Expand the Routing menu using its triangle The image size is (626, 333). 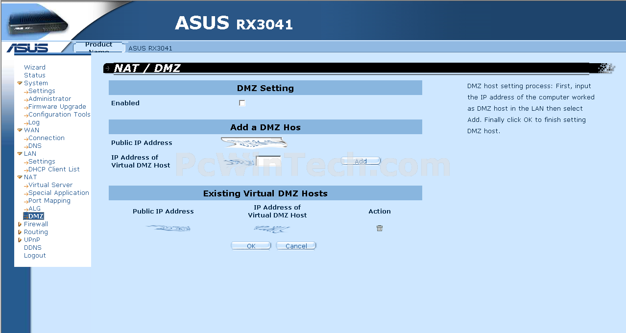pyautogui.click(x=20, y=232)
